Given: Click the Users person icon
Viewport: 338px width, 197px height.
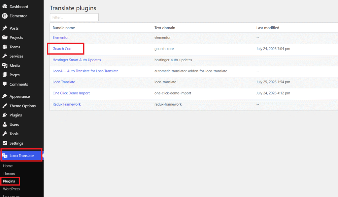Looking at the screenshot, I should (5, 124).
